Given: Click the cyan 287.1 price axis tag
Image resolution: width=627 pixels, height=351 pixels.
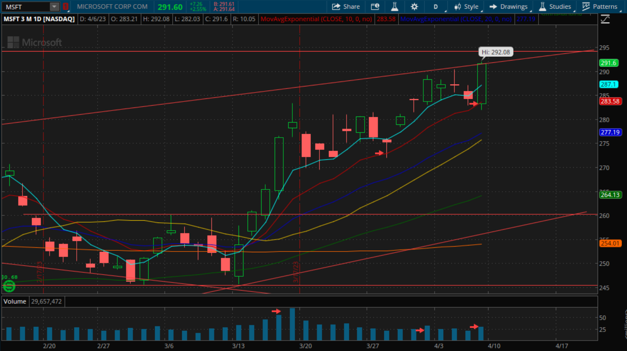Looking at the screenshot, I should (608, 85).
